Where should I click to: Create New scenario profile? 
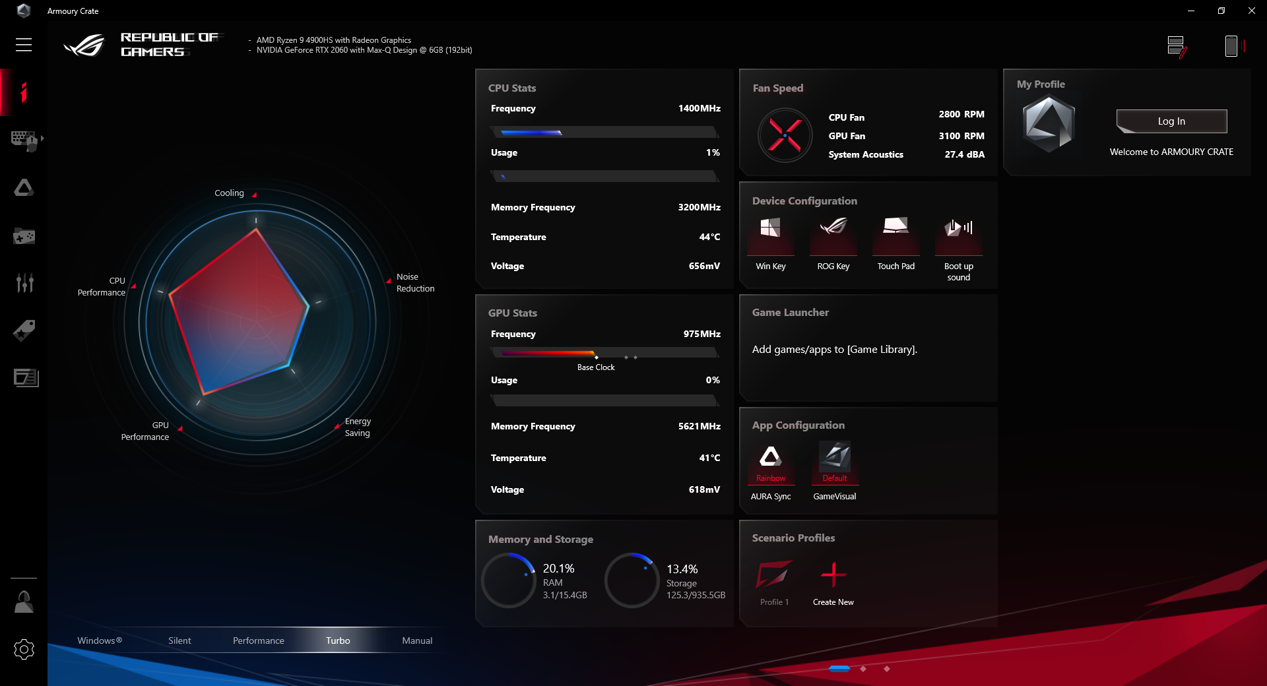pyautogui.click(x=833, y=583)
